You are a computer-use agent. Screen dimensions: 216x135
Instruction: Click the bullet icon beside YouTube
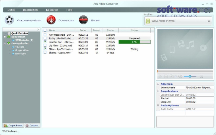tap(13, 47)
